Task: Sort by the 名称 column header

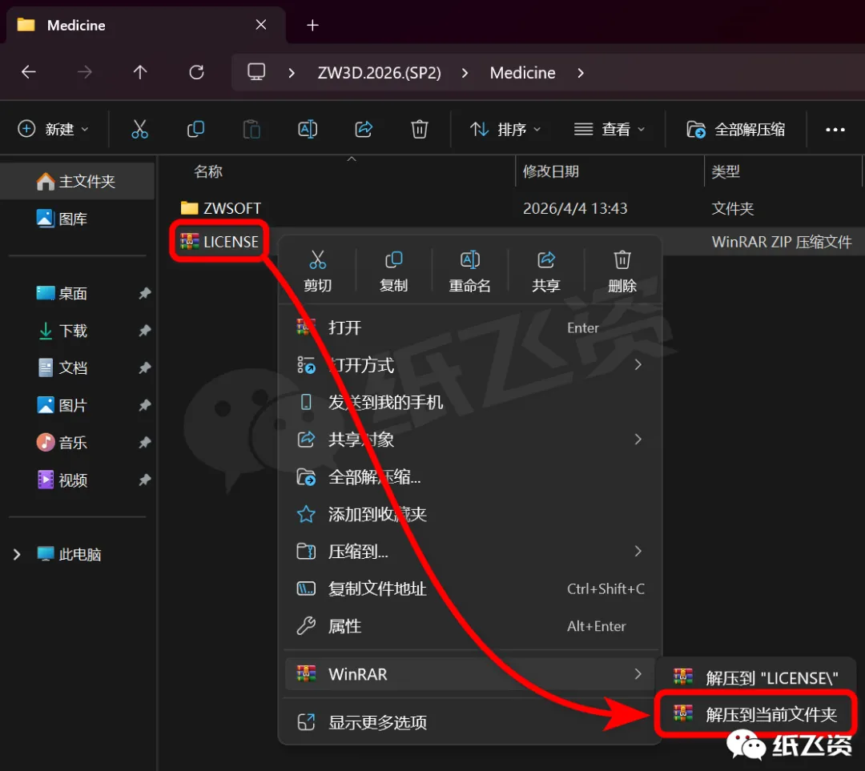Action: 208,171
